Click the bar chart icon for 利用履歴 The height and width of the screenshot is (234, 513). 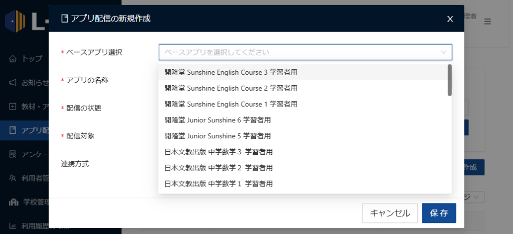13,225
